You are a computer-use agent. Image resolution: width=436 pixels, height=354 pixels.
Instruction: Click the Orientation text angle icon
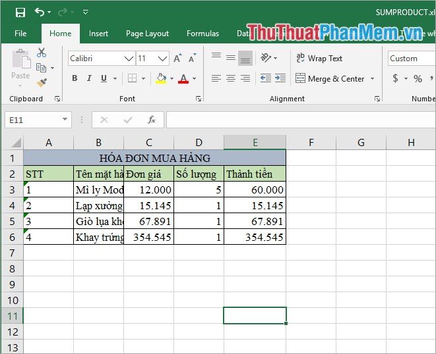(x=266, y=58)
